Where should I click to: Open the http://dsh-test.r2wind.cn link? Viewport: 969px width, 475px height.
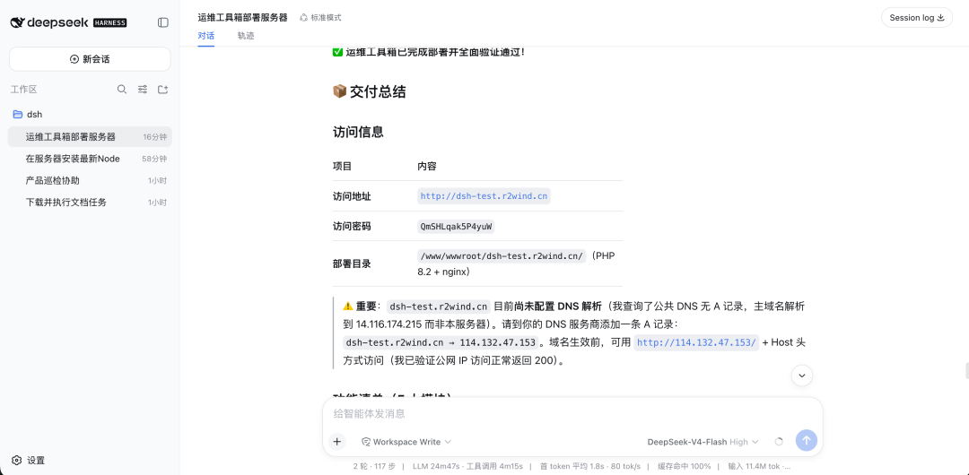point(484,196)
